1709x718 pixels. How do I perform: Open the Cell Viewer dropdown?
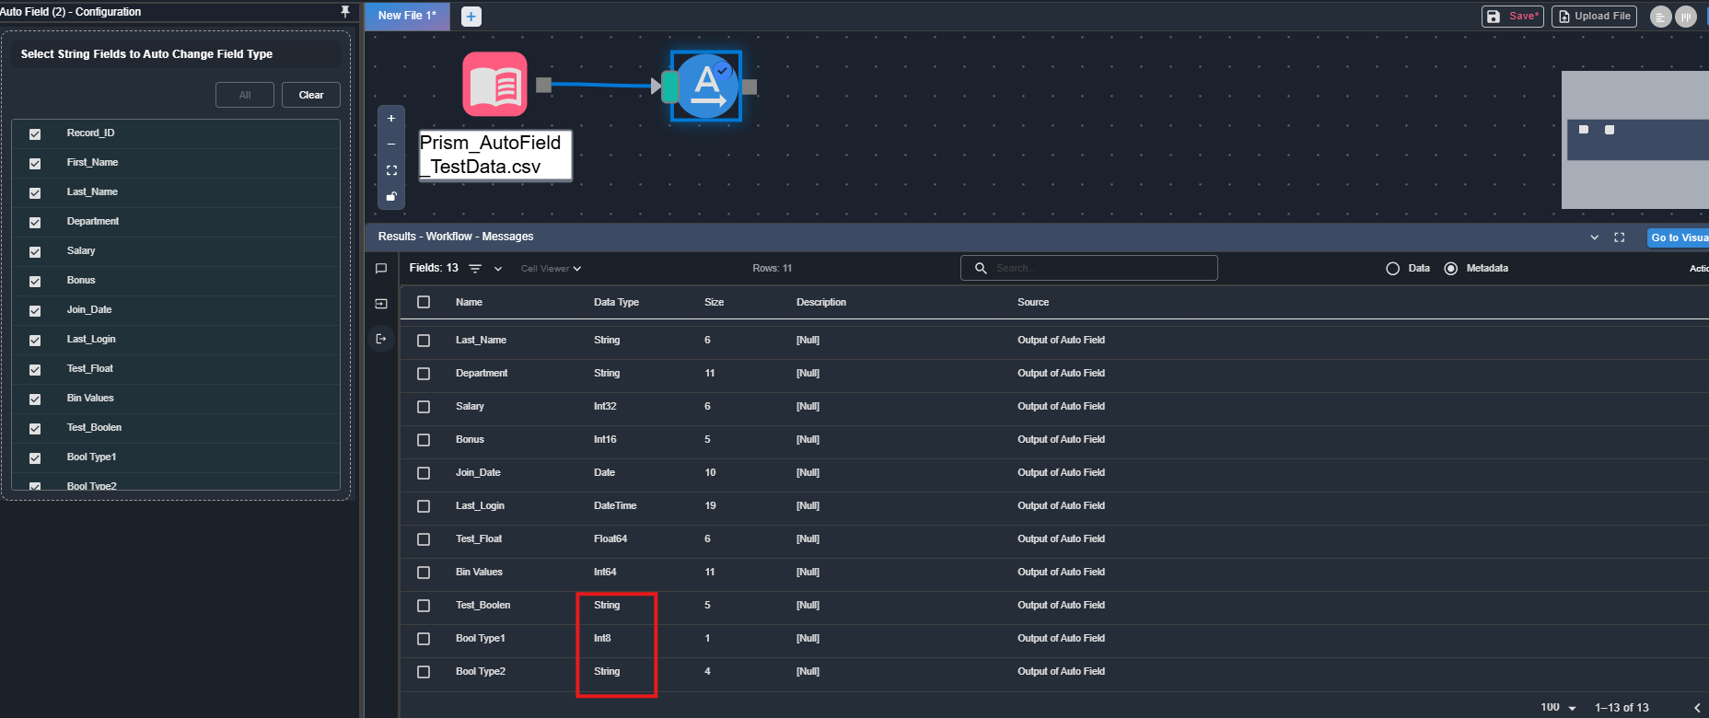(x=551, y=269)
